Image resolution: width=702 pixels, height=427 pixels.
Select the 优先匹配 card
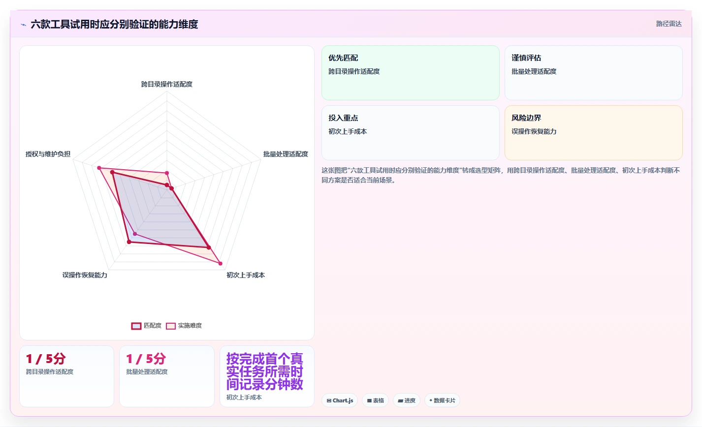click(411, 73)
